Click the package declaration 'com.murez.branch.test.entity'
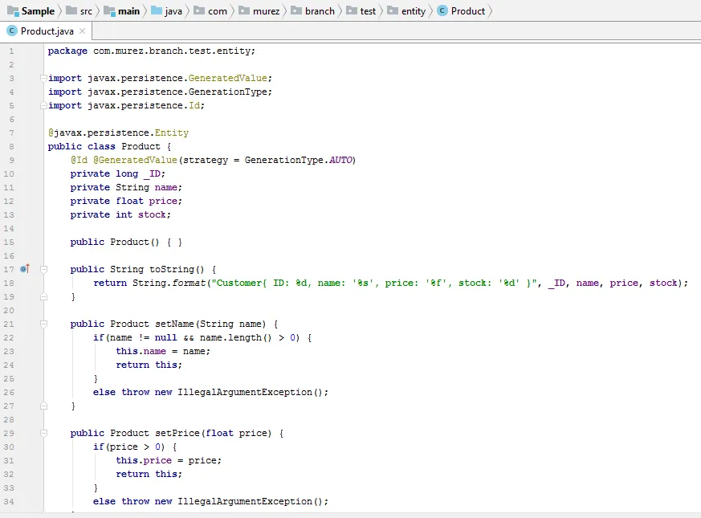 click(x=172, y=51)
